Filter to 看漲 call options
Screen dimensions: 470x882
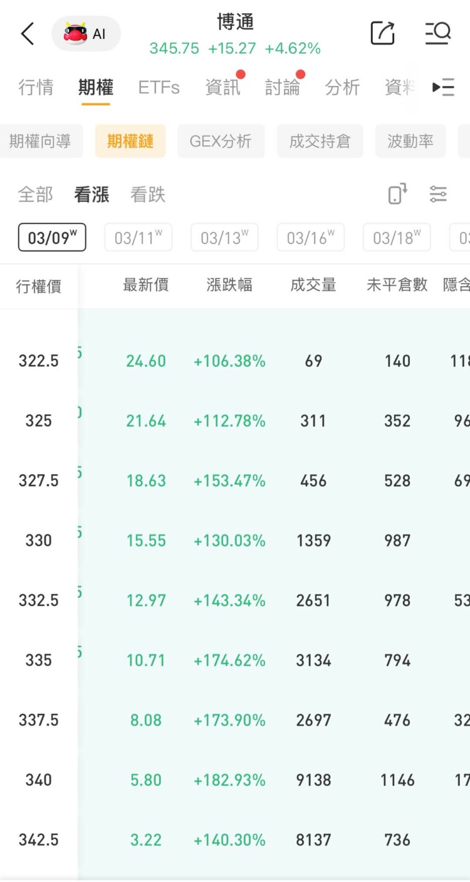point(91,194)
